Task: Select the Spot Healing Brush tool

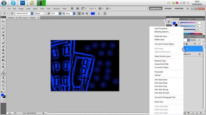Action: [3, 43]
